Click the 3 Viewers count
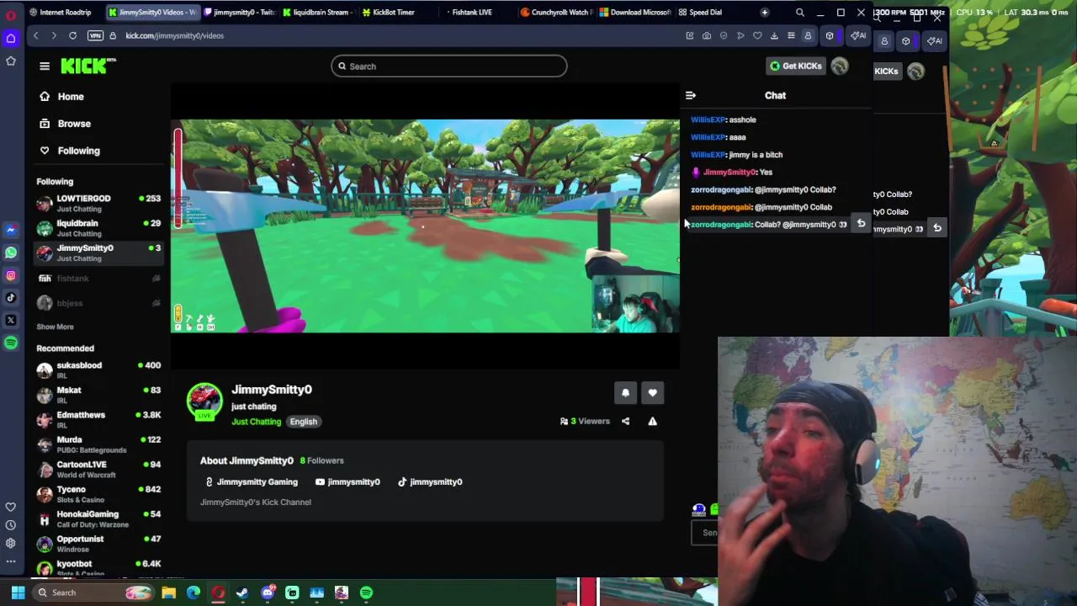The image size is (1077, 606). click(x=585, y=422)
